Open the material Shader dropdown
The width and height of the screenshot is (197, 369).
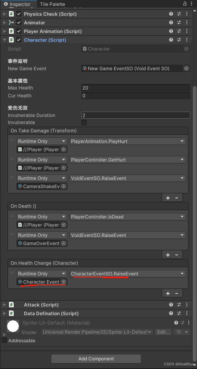[97, 332]
